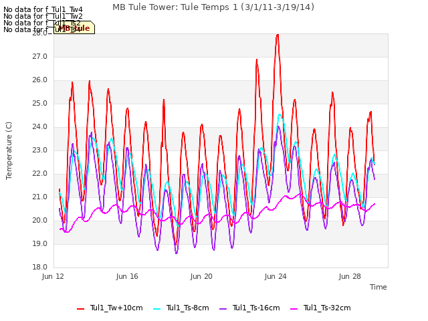The height and width of the screenshot is (321, 428).
Task: Click the Tul1_Ts-8cm legend label
Action: 187,308
